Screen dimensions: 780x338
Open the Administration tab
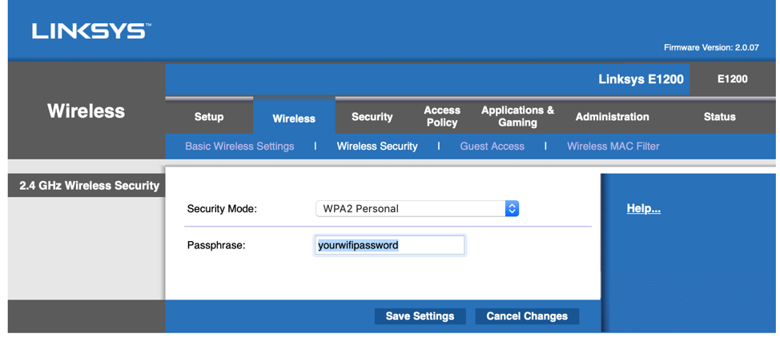click(613, 117)
